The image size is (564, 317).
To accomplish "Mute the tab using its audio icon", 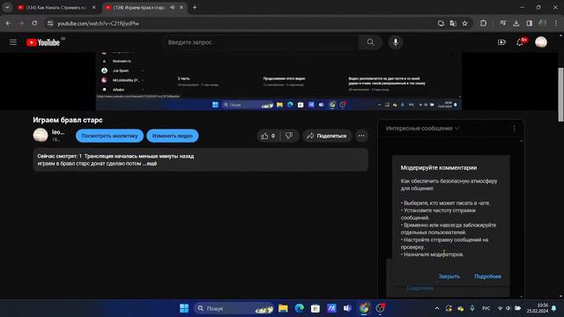I will click(x=173, y=7).
